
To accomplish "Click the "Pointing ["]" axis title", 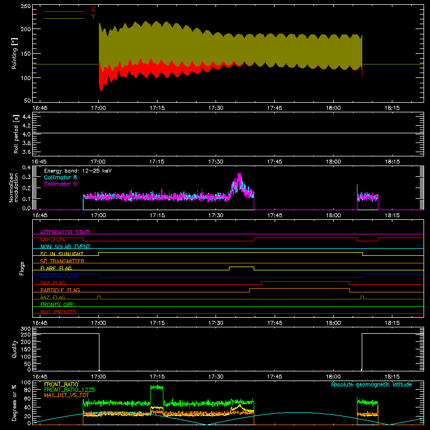I will (15, 53).
